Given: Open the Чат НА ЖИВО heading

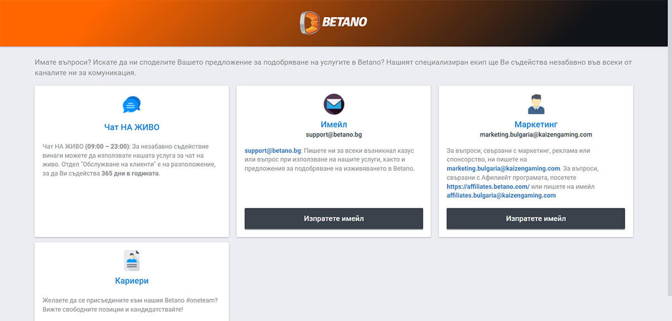Looking at the screenshot, I should tap(132, 127).
